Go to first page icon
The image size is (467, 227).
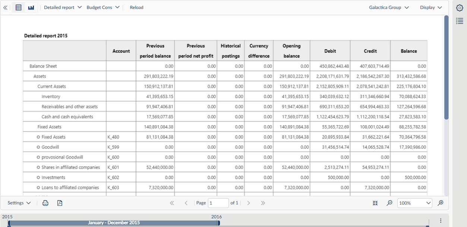tap(172, 203)
